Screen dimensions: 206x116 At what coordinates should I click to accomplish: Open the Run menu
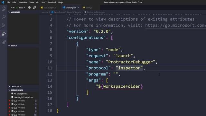point(43,2)
